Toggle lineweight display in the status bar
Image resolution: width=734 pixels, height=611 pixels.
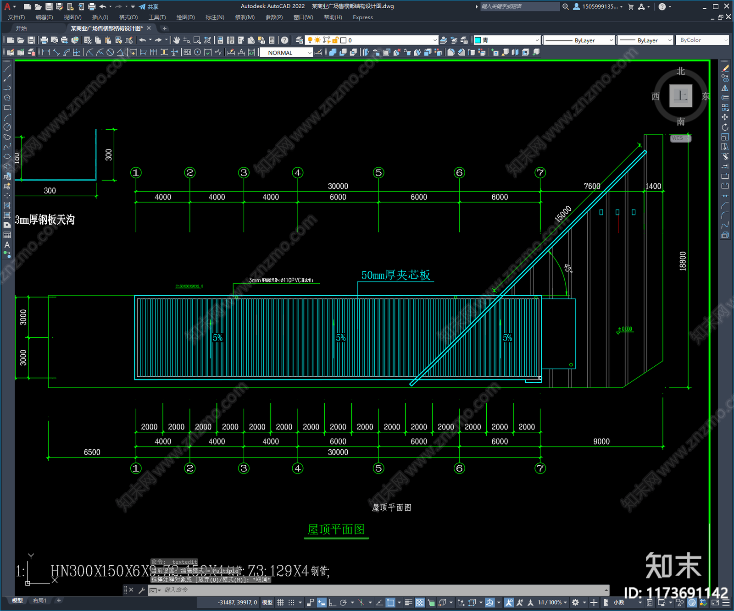point(408,602)
